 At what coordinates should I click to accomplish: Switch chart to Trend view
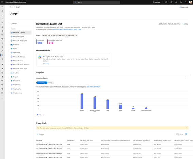coord(50,83)
